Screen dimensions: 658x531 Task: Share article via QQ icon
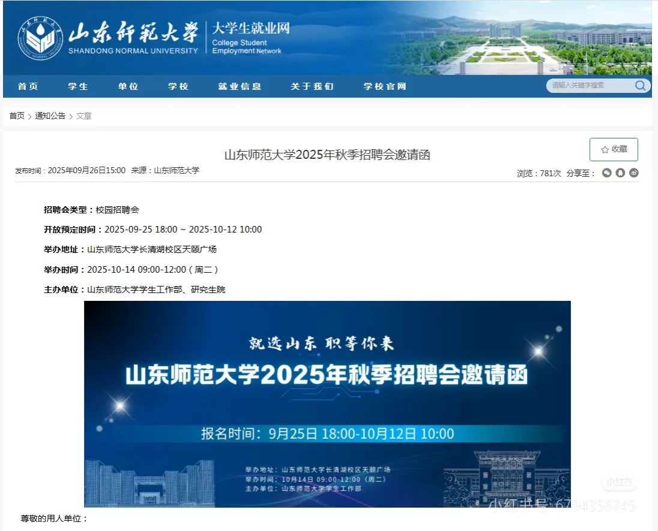(x=620, y=173)
